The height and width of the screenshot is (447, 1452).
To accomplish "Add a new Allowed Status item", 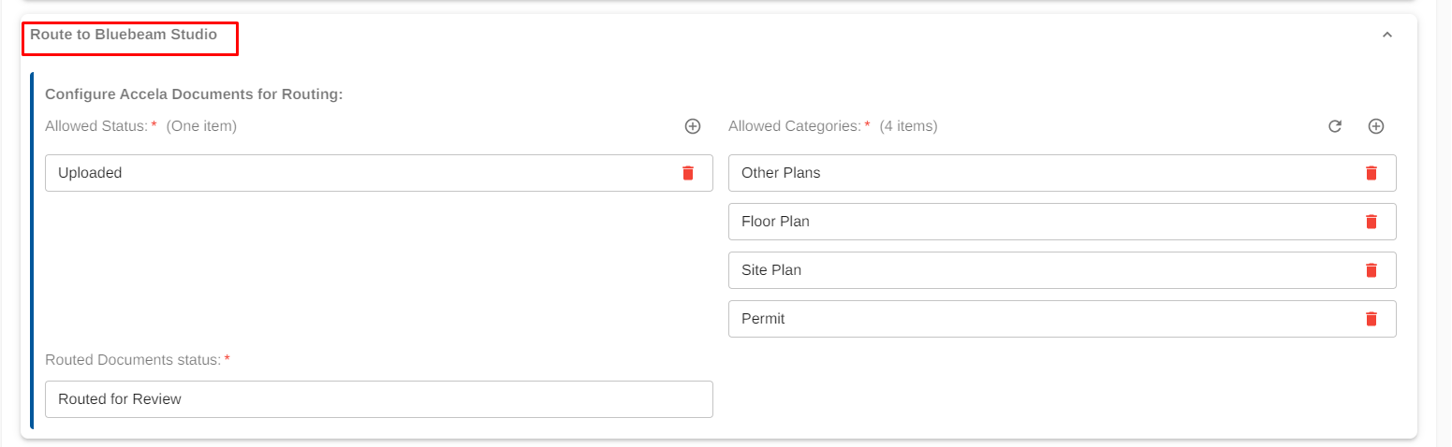I will [693, 126].
